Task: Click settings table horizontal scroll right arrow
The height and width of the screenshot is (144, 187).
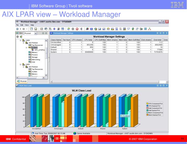Action: tap(167, 82)
